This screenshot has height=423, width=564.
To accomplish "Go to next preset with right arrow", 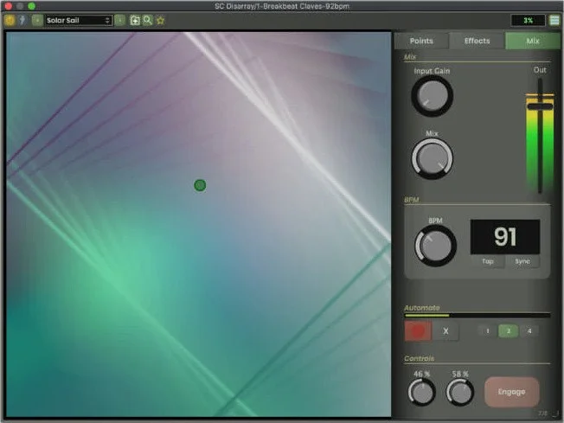I will [119, 20].
